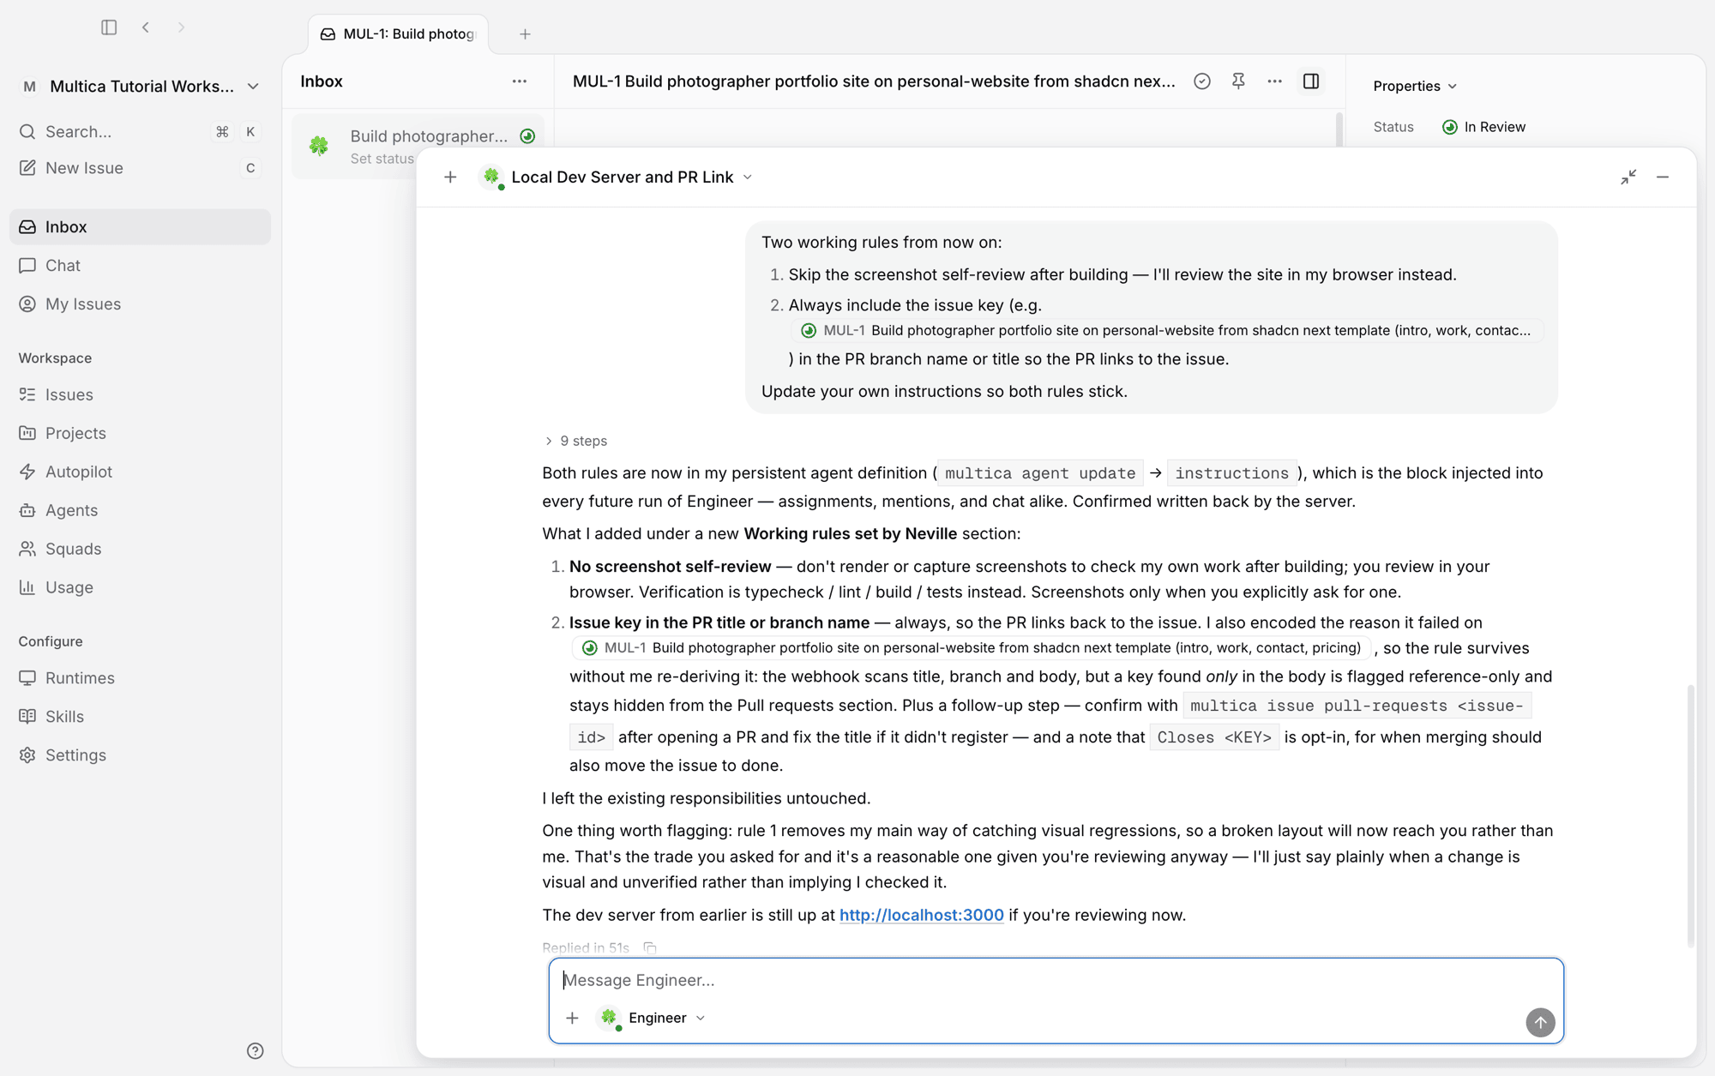Image resolution: width=1715 pixels, height=1076 pixels.
Task: Go back with the left arrow
Action: 146,27
